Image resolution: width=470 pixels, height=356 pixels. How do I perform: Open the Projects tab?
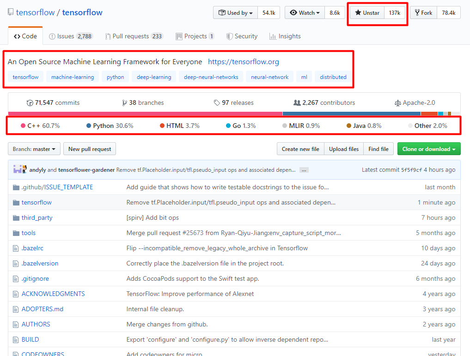click(195, 36)
